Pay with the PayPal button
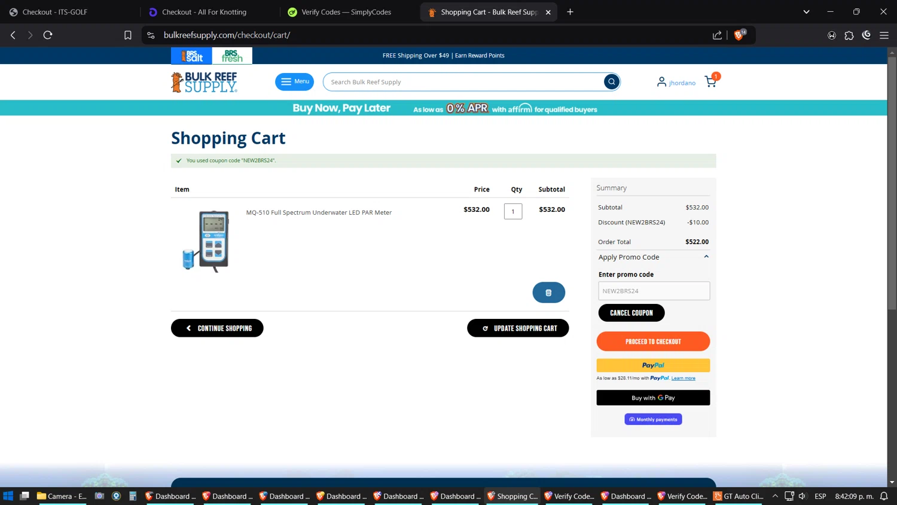Screen dimensions: 897x505 (x=653, y=365)
